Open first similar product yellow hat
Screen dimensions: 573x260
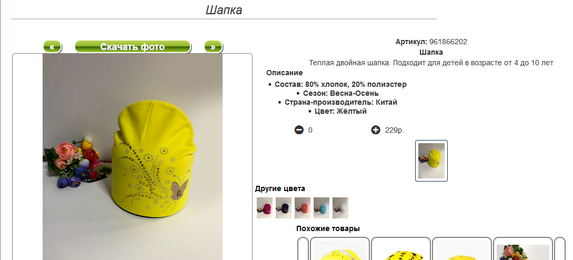[340, 249]
